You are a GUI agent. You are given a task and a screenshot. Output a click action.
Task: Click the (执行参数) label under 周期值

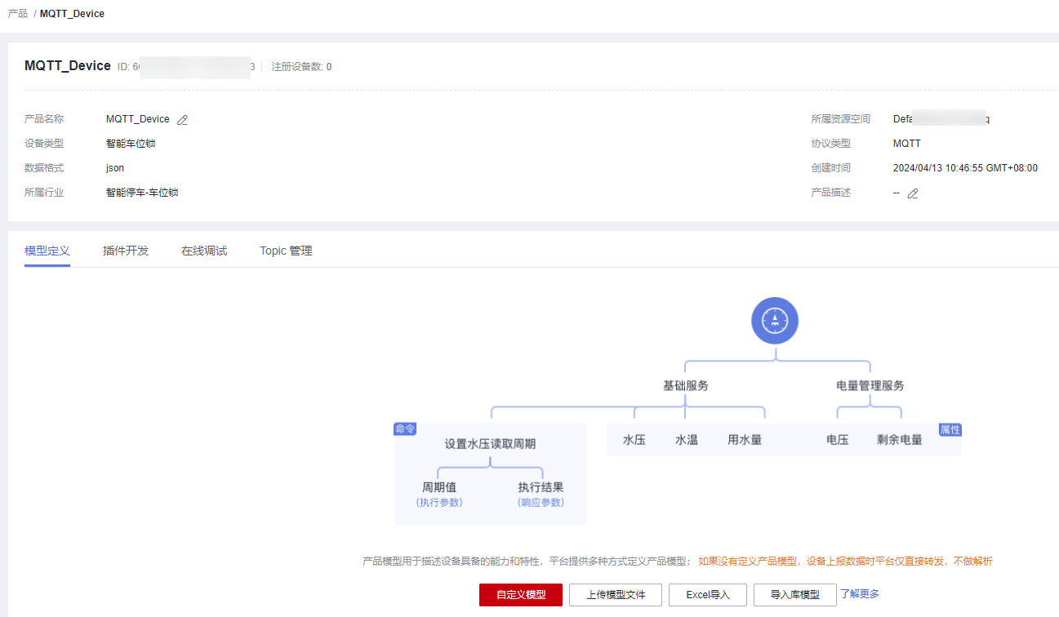tap(439, 503)
